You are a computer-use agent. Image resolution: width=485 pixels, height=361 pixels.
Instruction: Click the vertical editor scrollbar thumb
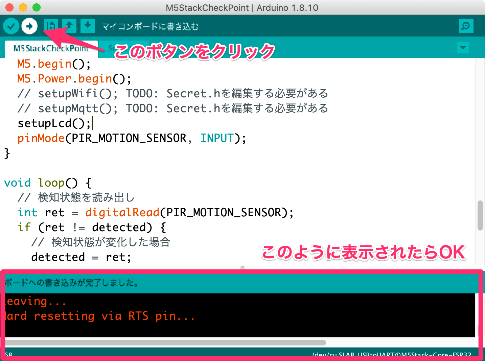(x=480, y=216)
